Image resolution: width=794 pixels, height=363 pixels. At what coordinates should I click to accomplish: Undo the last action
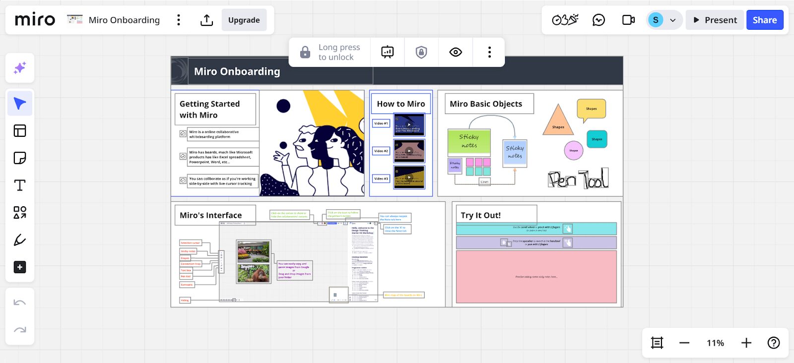(20, 302)
